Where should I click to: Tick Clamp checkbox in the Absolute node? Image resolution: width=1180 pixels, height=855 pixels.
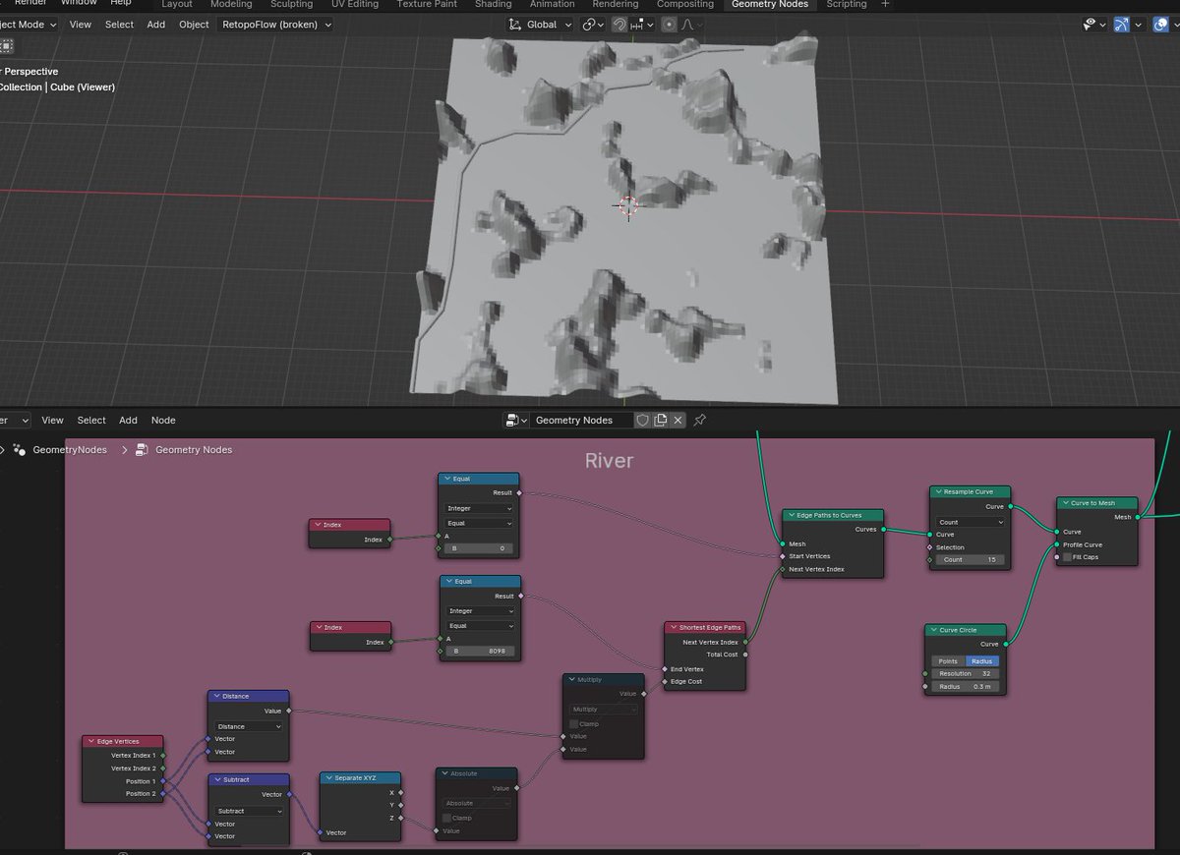tap(446, 818)
